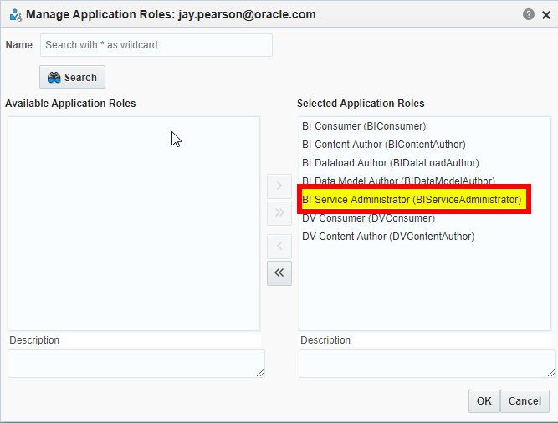
Task: Select BI Data Model Author role
Action: pyautogui.click(x=398, y=181)
